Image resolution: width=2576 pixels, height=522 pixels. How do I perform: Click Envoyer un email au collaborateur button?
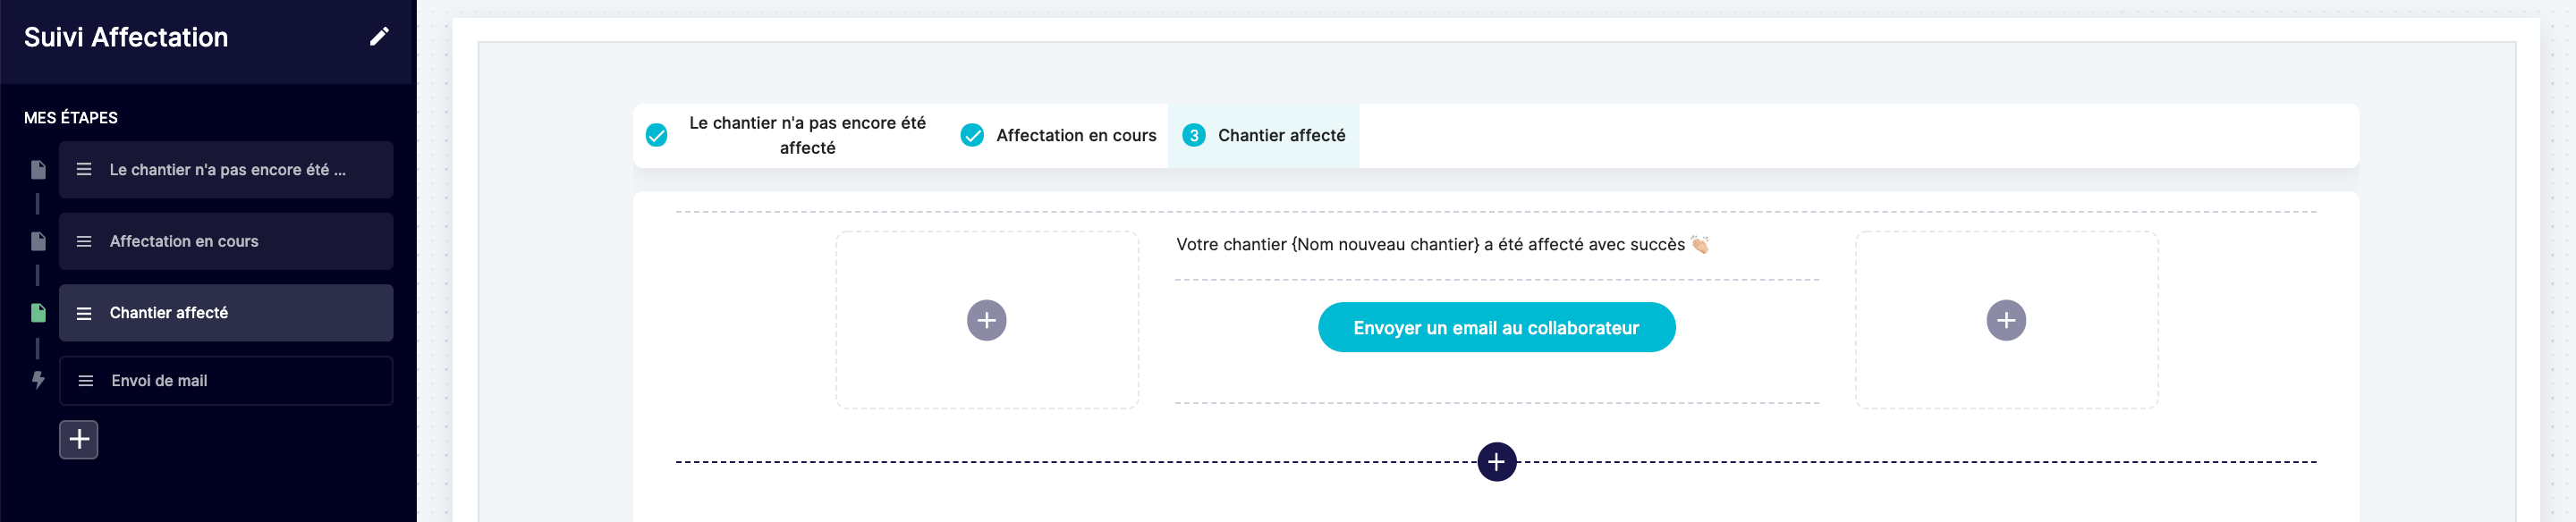(x=1496, y=327)
